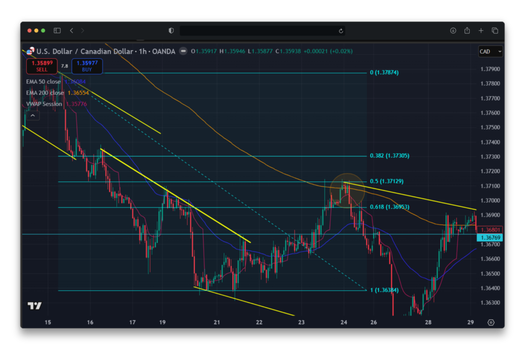525x350 pixels.
Task: Select the 0.5 (1.37129) Fibonacci label
Action: 387,181
